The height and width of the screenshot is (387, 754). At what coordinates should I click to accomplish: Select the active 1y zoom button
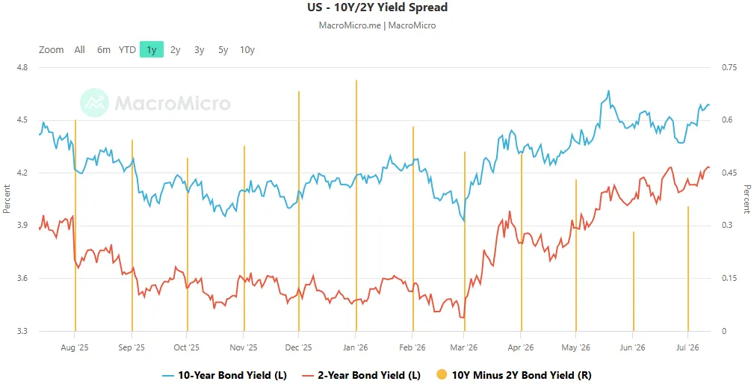152,49
